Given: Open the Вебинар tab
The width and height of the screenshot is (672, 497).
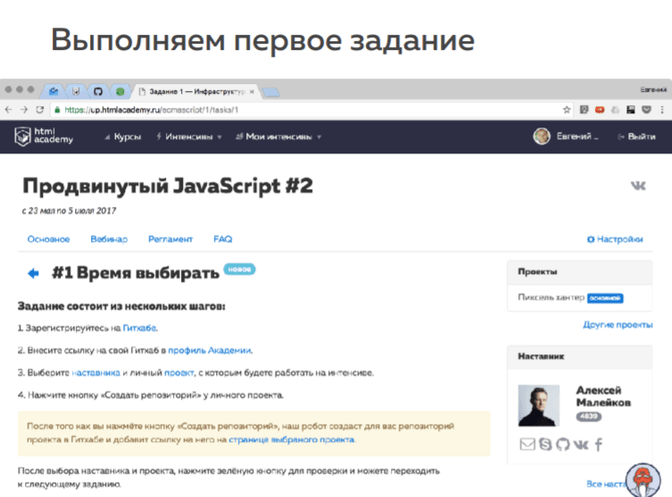Looking at the screenshot, I should coord(109,239).
